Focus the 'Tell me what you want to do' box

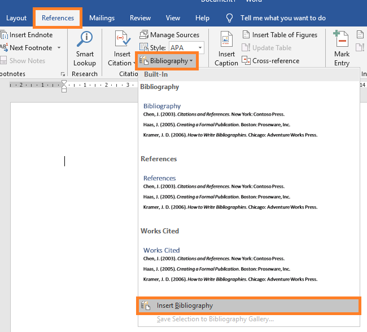tap(283, 18)
